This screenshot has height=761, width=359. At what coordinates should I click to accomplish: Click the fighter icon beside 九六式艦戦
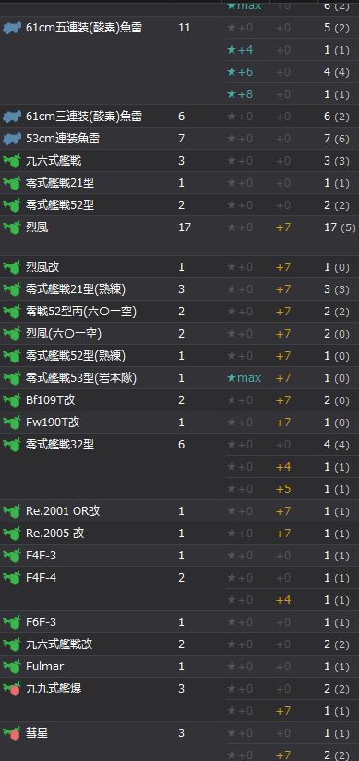click(12, 161)
